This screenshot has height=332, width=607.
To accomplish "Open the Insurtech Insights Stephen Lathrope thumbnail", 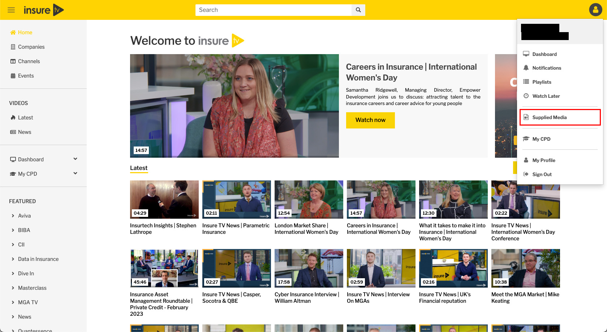I will pos(164,200).
